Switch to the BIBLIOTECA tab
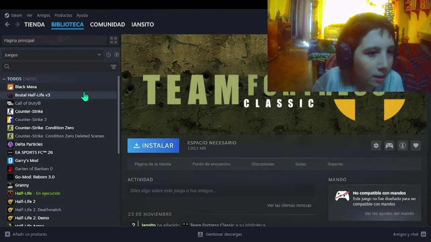This screenshot has width=431, height=242. 67,25
